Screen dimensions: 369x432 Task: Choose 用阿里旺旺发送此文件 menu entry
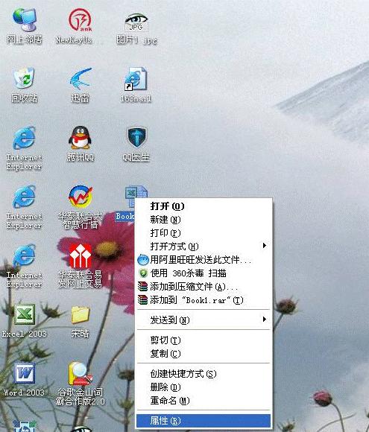point(204,260)
